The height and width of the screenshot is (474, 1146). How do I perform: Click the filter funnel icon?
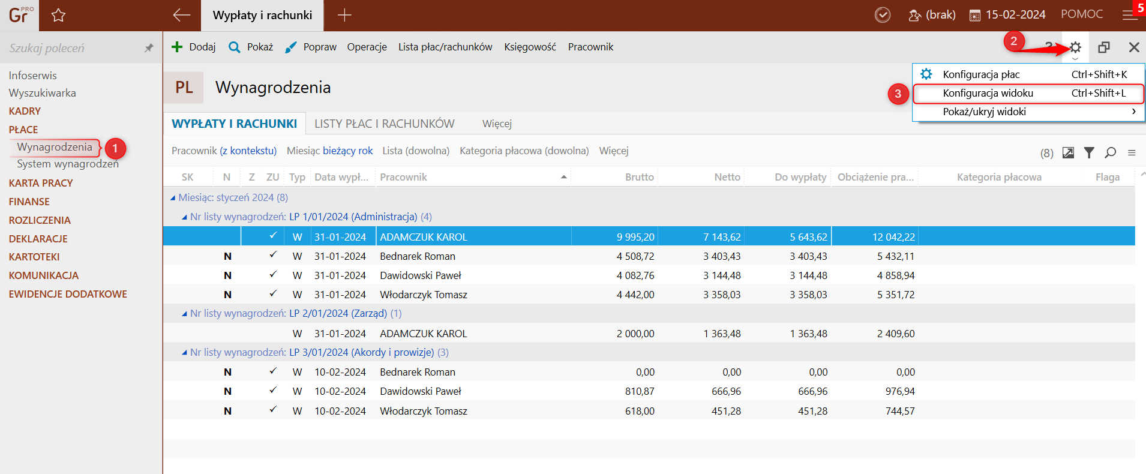[x=1089, y=153]
